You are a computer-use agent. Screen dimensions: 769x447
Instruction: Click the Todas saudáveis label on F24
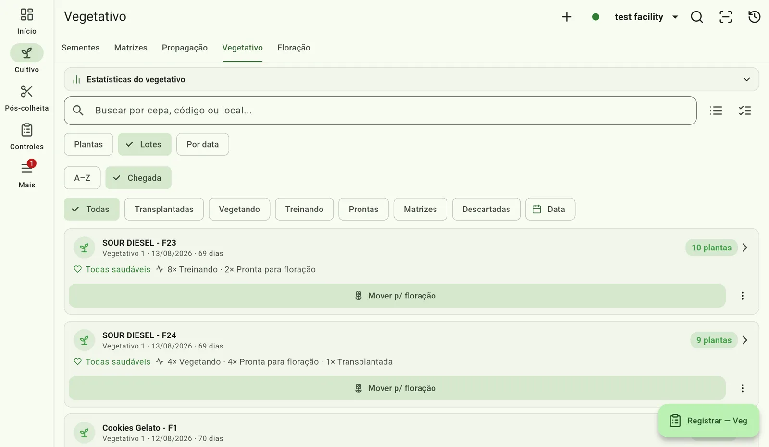pyautogui.click(x=118, y=362)
